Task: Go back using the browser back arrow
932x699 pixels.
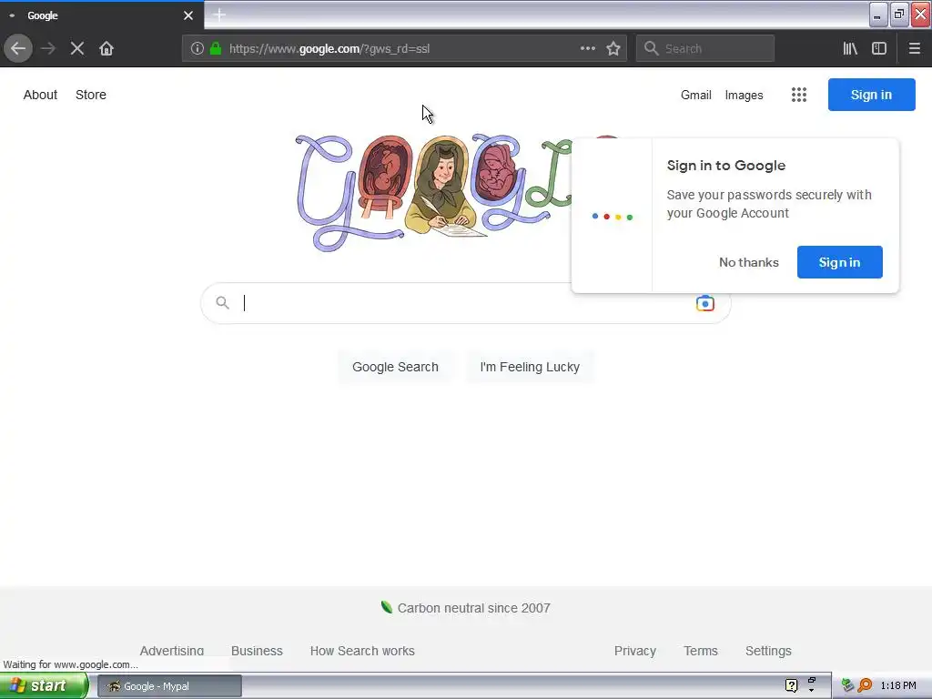Action: coord(18,48)
